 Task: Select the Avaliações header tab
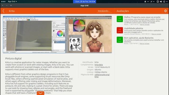click(x=123, y=11)
